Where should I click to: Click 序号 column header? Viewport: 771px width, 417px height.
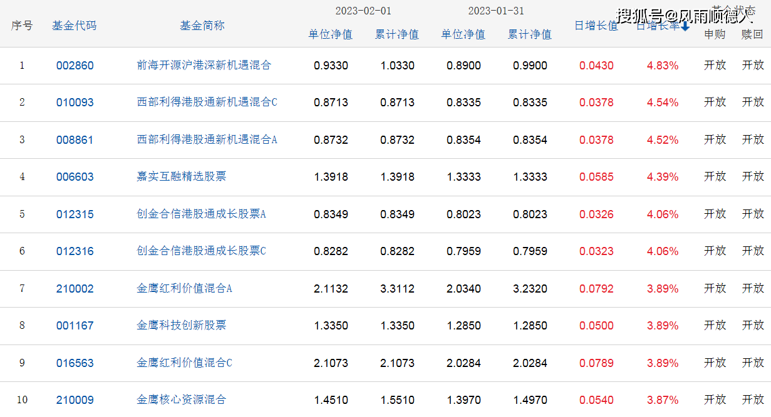22,26
